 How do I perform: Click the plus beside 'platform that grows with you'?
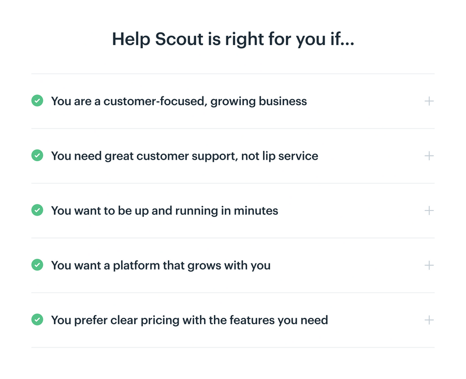coord(429,265)
